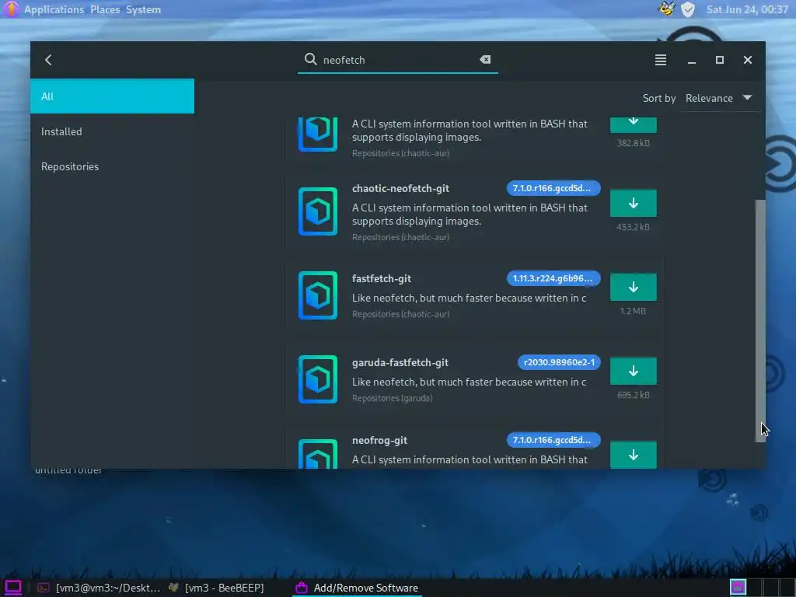Open the System menu
The height and width of the screenshot is (597, 796).
143,9
